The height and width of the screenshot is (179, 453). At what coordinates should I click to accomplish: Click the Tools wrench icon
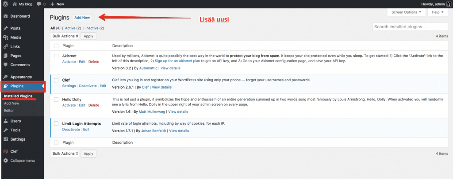5,130
